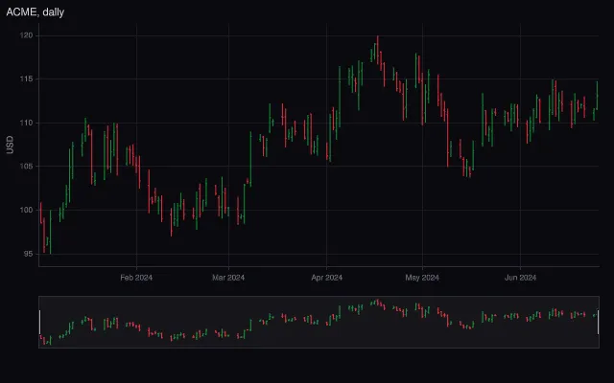Click the 'May 2024' x-axis label
614x383 pixels.
click(422, 278)
